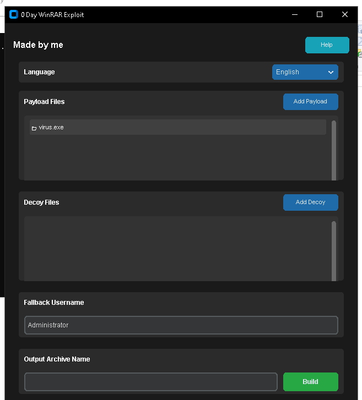This screenshot has height=400, width=362.
Task: Open the Help button
Action: [x=327, y=45]
